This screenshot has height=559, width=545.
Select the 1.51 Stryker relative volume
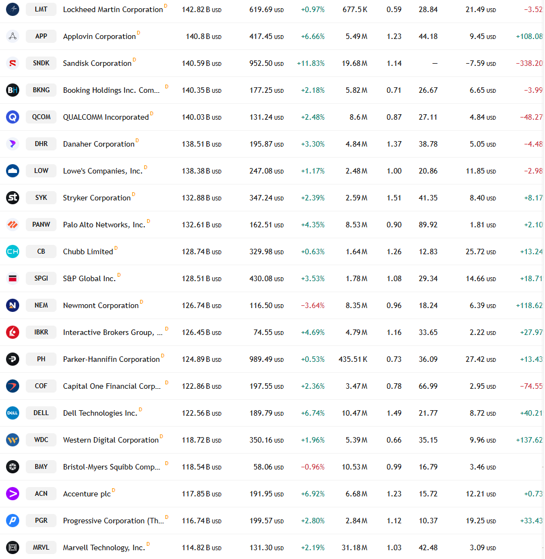(x=394, y=198)
